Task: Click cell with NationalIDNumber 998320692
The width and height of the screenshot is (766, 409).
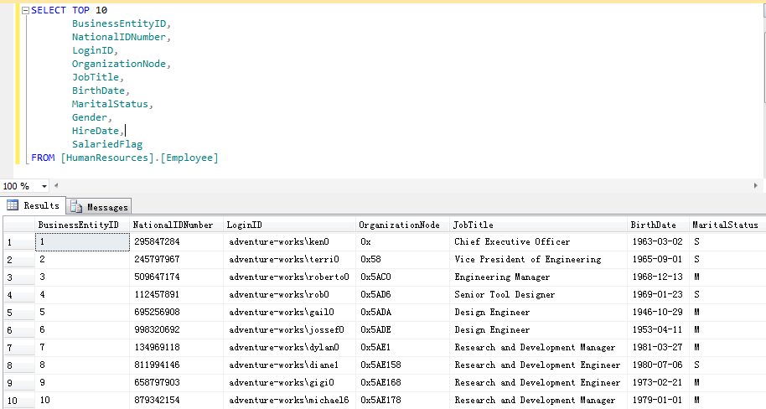Action: (x=176, y=330)
